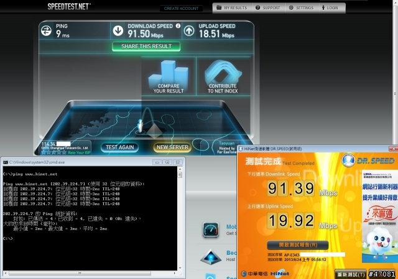The width and height of the screenshot is (398, 279).
Task: Click the cmd scroll down arrow
Action: (180, 268)
